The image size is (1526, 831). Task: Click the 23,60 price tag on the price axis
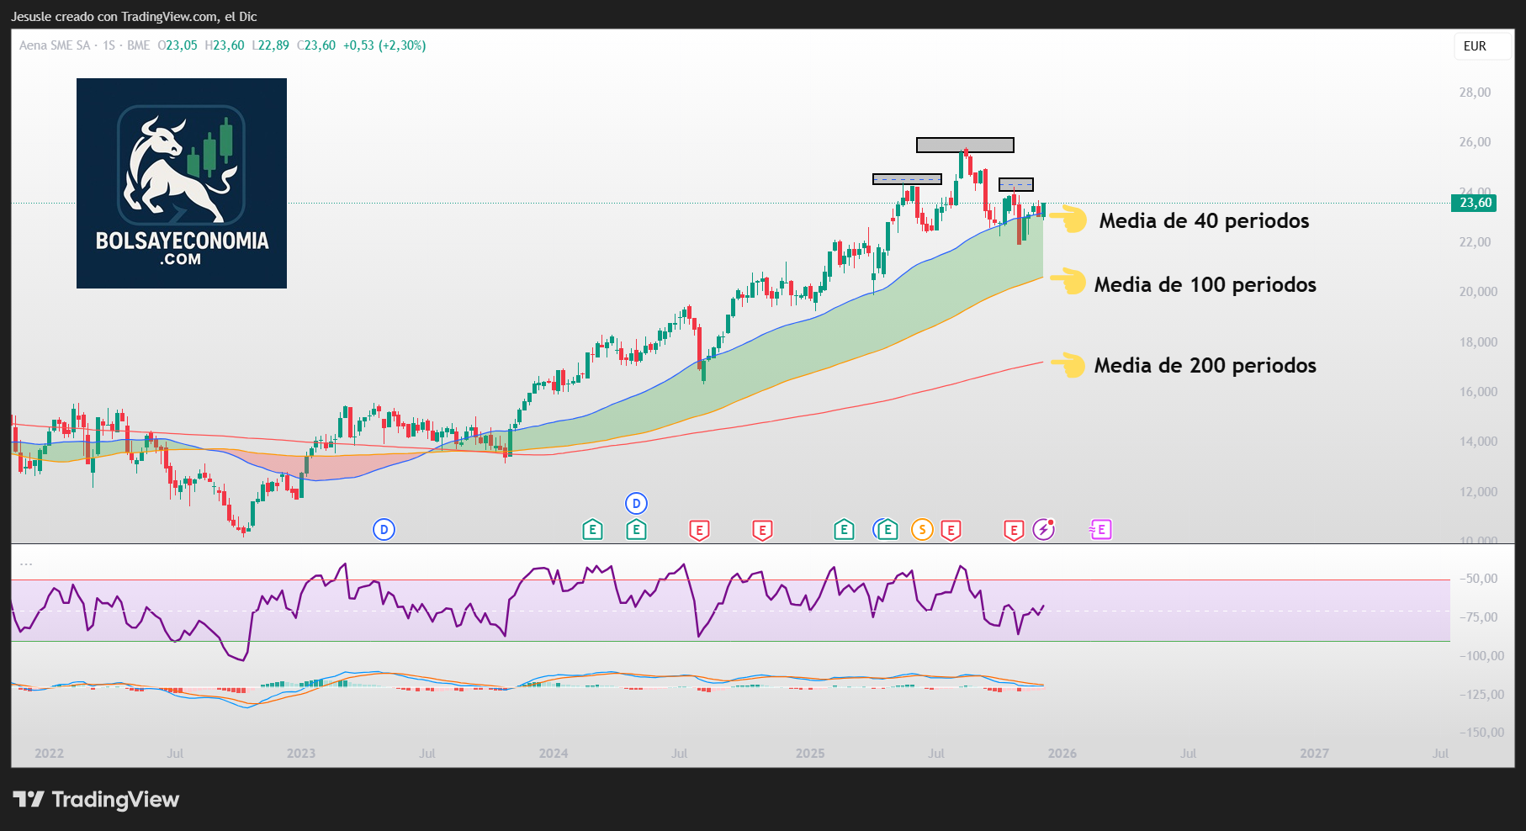tap(1473, 203)
